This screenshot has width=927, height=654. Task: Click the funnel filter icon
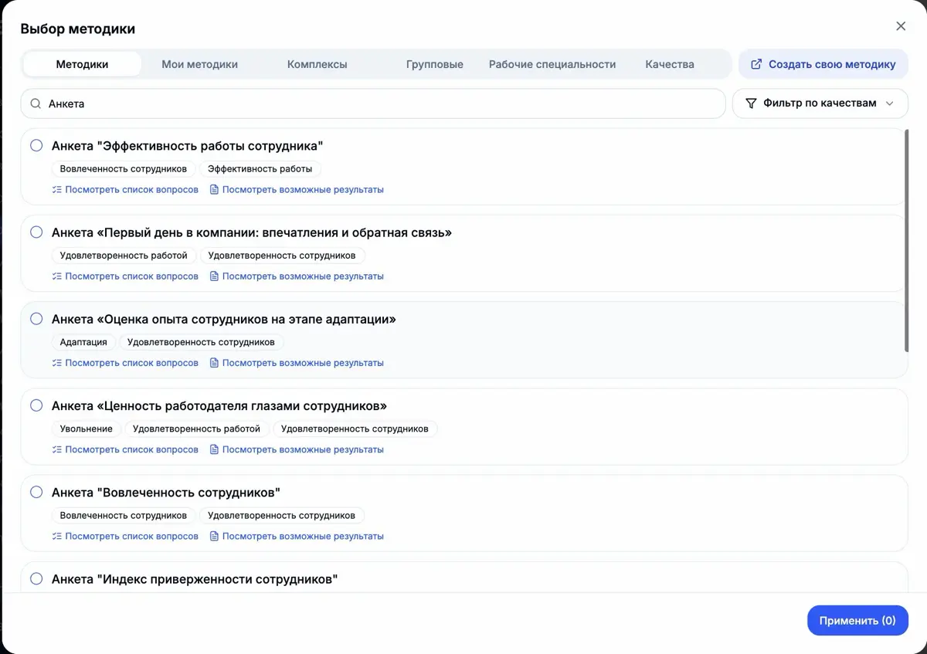[751, 103]
